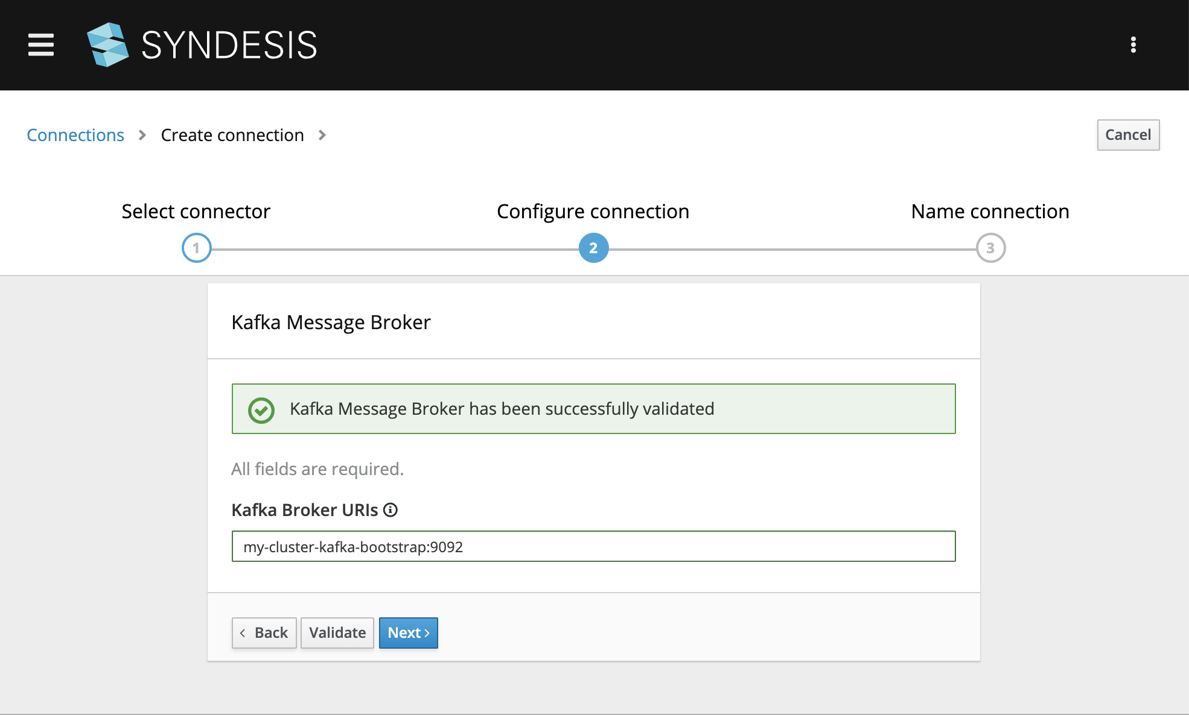
Task: Go to the Connections breadcrumb link
Action: [75, 135]
